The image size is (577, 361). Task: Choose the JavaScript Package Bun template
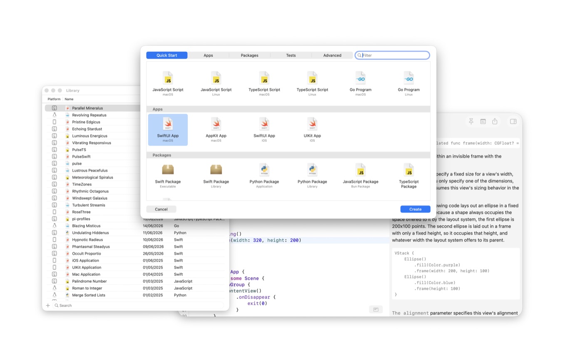point(361,175)
